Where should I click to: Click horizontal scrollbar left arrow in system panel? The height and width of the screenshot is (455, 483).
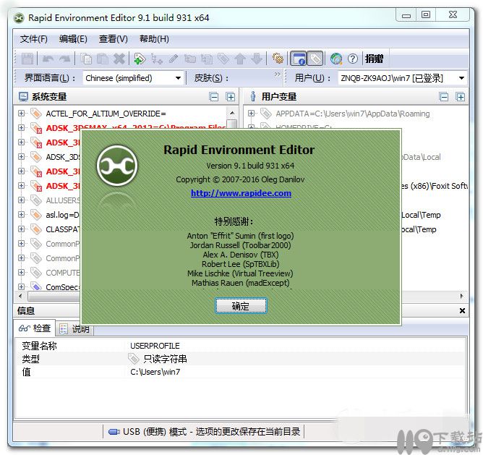tap(21, 297)
